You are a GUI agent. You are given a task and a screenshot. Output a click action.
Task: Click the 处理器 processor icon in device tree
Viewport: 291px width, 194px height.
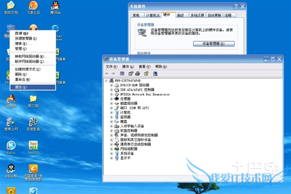point(116,99)
